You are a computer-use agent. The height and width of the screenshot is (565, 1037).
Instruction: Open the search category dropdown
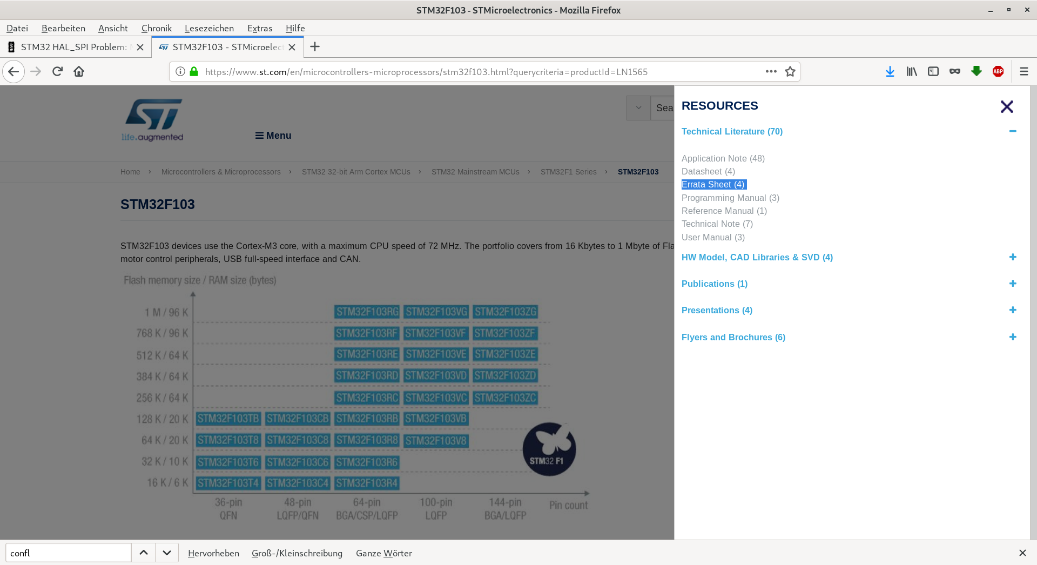pos(638,108)
